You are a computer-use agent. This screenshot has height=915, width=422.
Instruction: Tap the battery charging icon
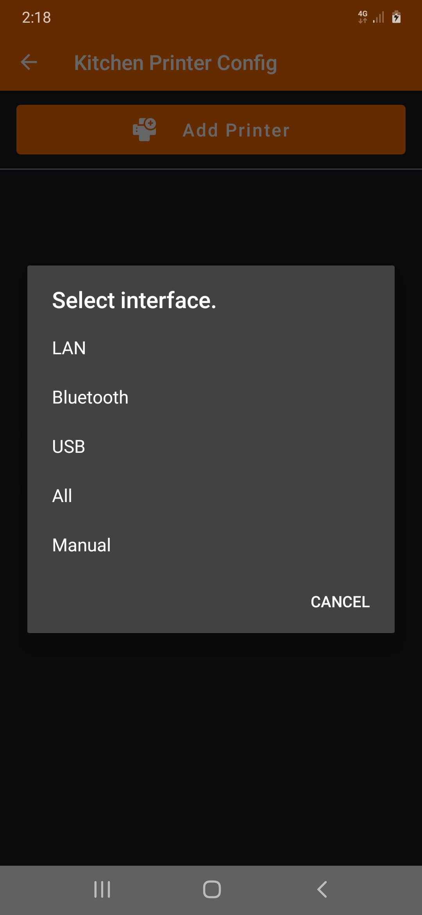tap(396, 17)
